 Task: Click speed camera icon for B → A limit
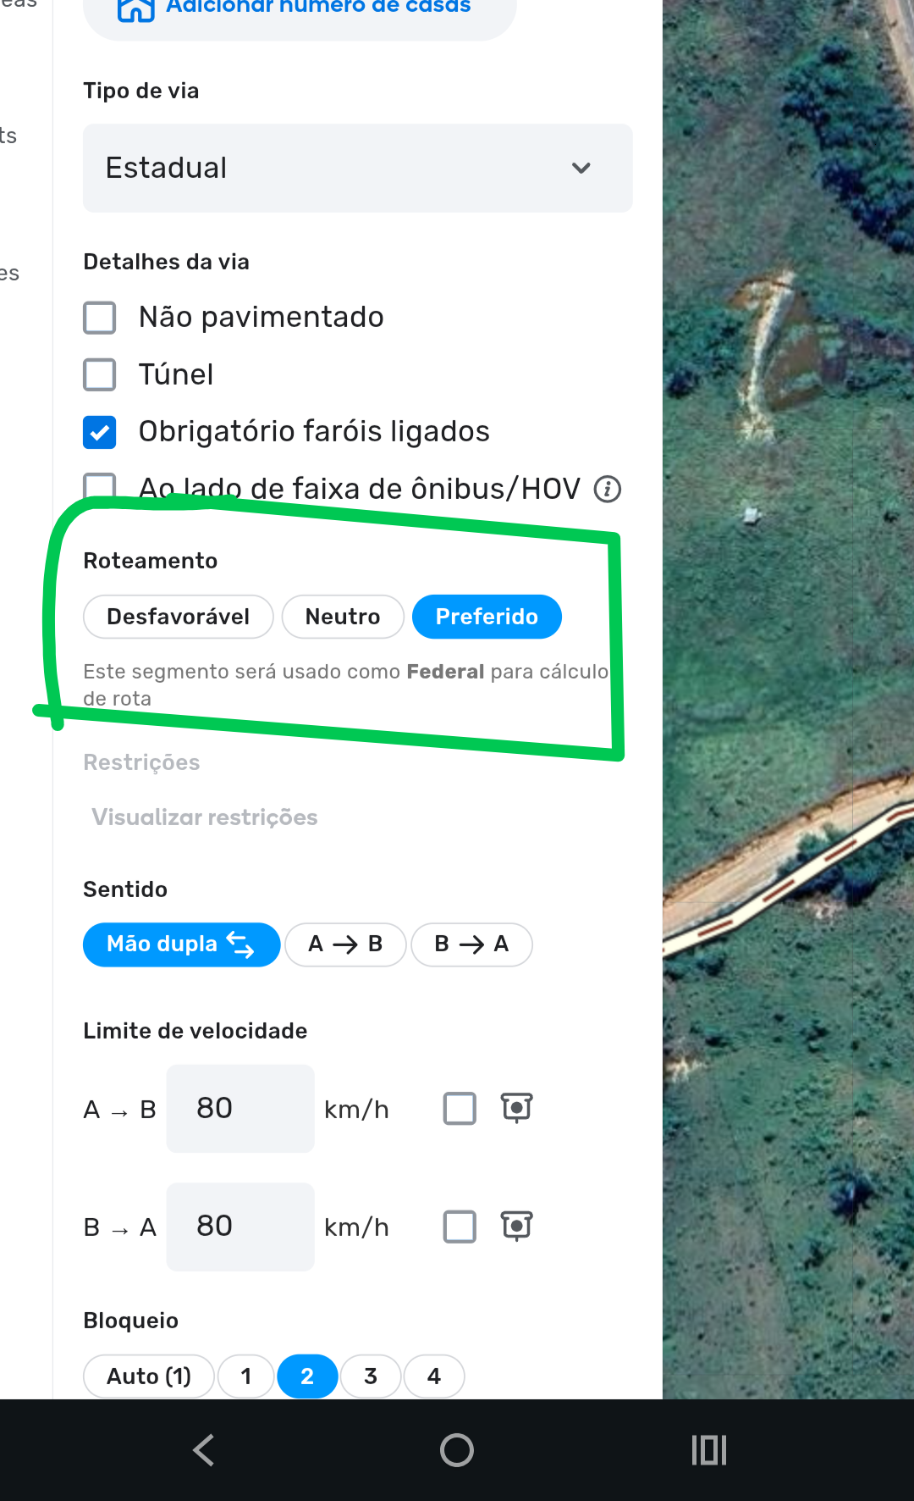coord(516,1226)
